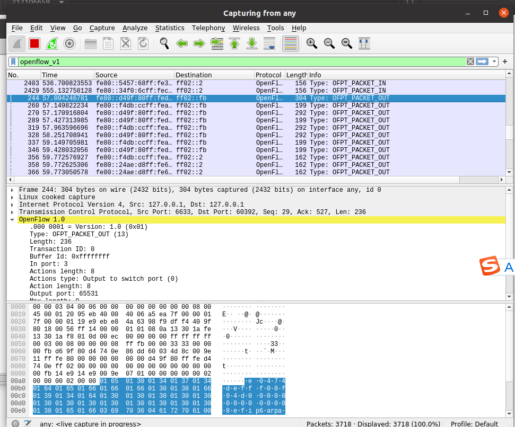Zoom out the main window text
This screenshot has width=515, height=427.
tap(329, 43)
